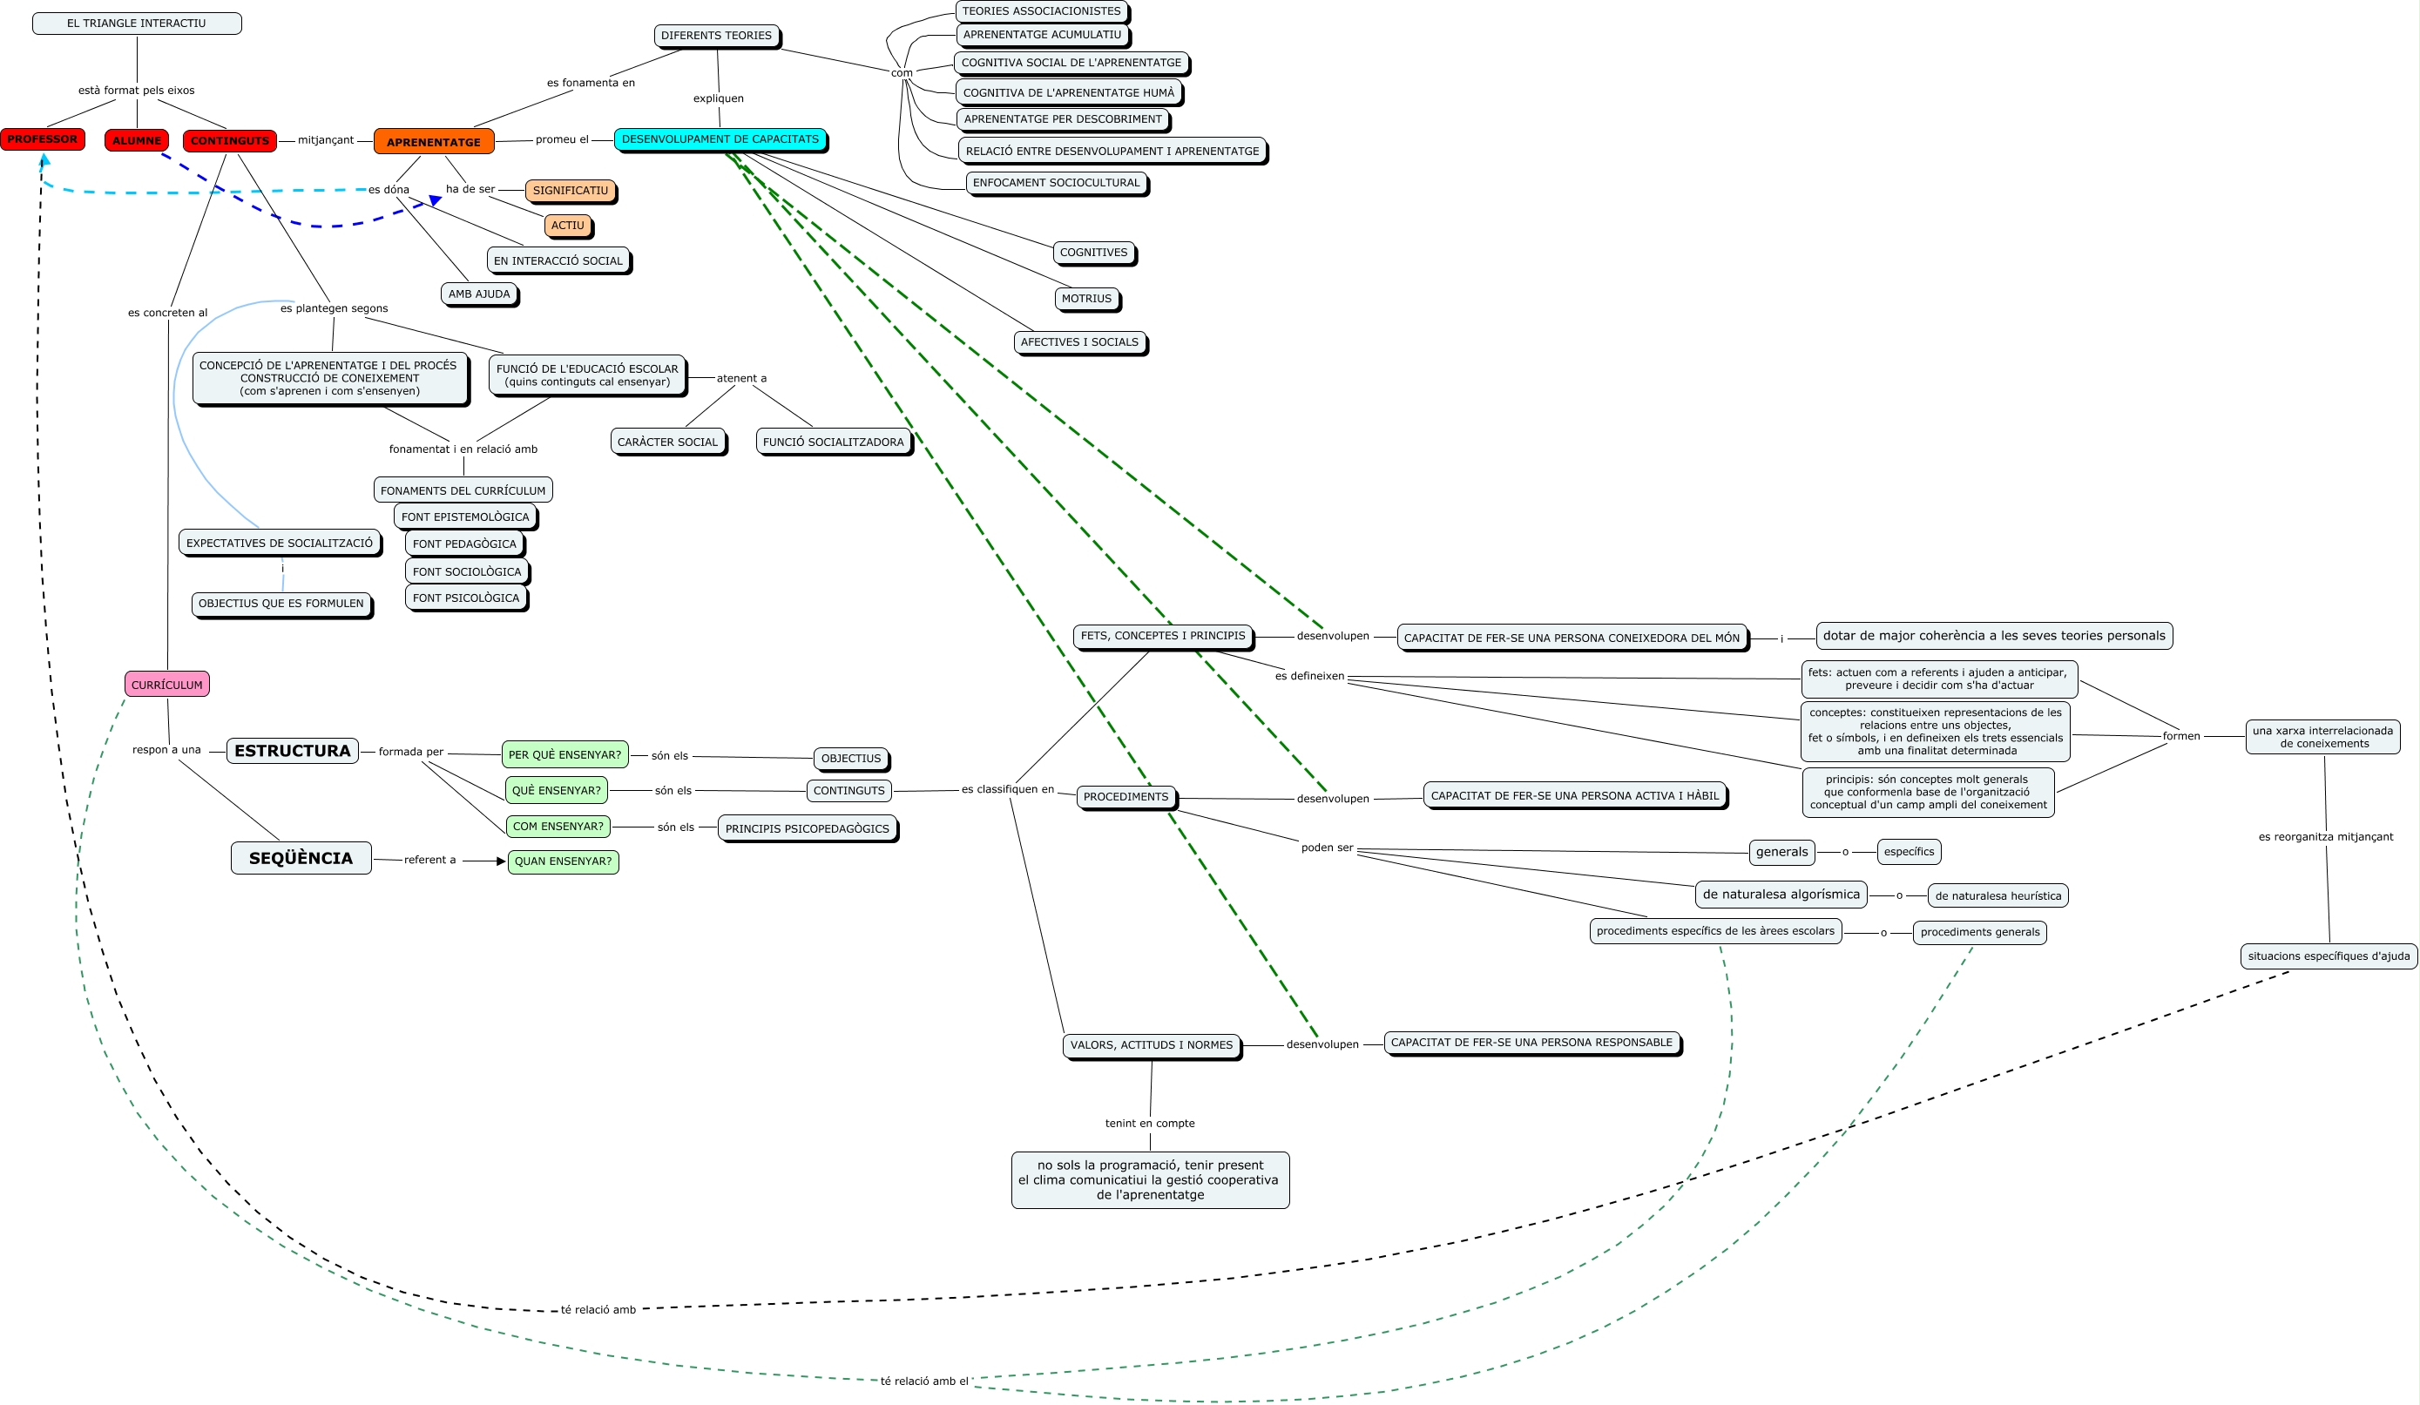Select the pink CURRÍCULUM node

click(x=167, y=685)
